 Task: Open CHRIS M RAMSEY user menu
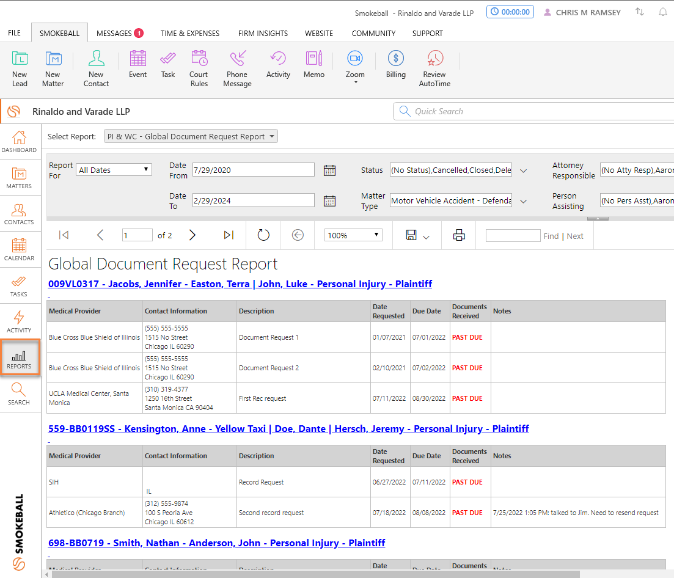tap(582, 12)
